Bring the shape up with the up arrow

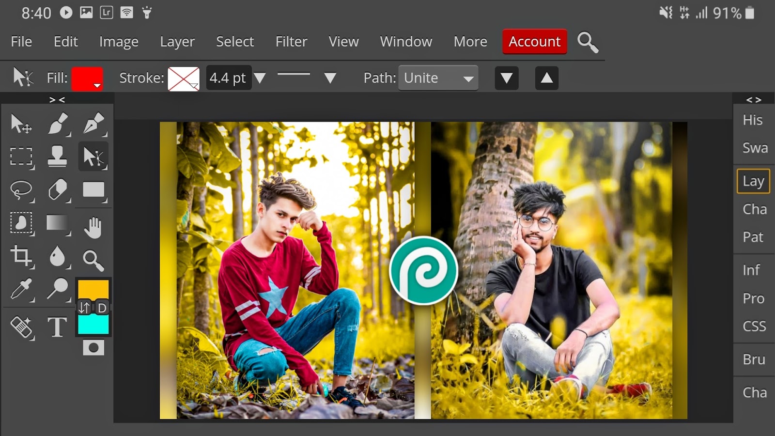coord(547,78)
